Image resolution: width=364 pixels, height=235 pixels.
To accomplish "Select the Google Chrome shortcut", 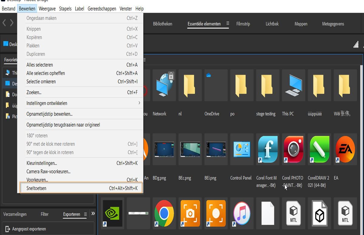I will tap(164, 213).
